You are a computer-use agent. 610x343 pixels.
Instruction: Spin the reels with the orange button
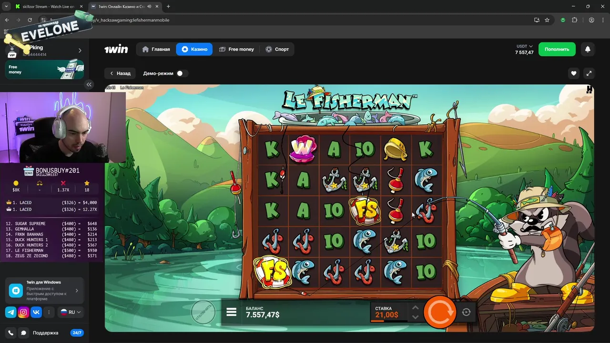click(x=439, y=312)
